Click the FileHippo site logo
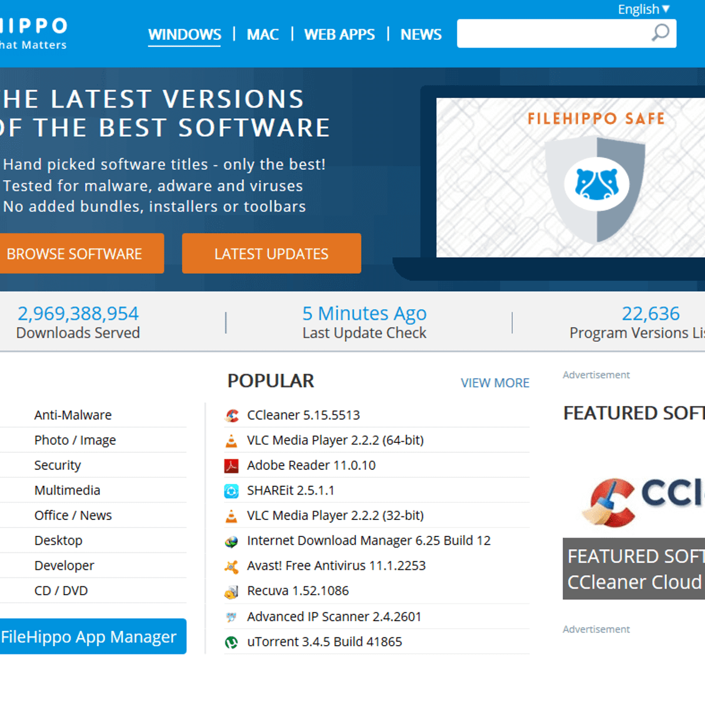The height and width of the screenshot is (705, 705). (x=33, y=33)
